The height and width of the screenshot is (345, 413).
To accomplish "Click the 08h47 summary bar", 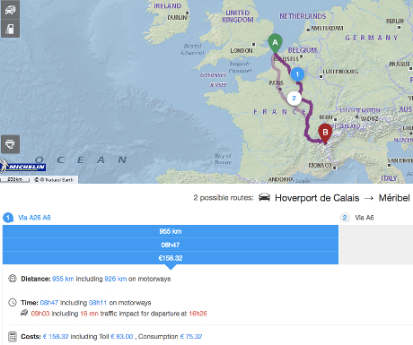I will [171, 245].
